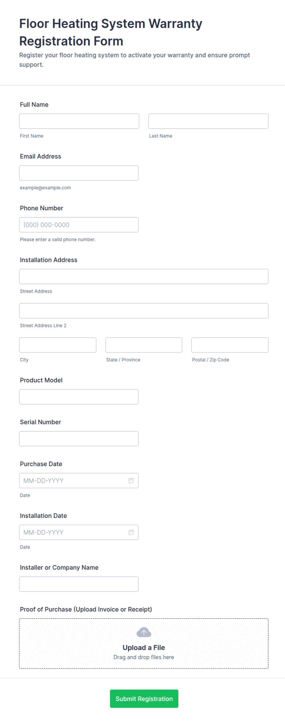Select the Product Model text box
The image size is (285, 723).
(x=79, y=397)
